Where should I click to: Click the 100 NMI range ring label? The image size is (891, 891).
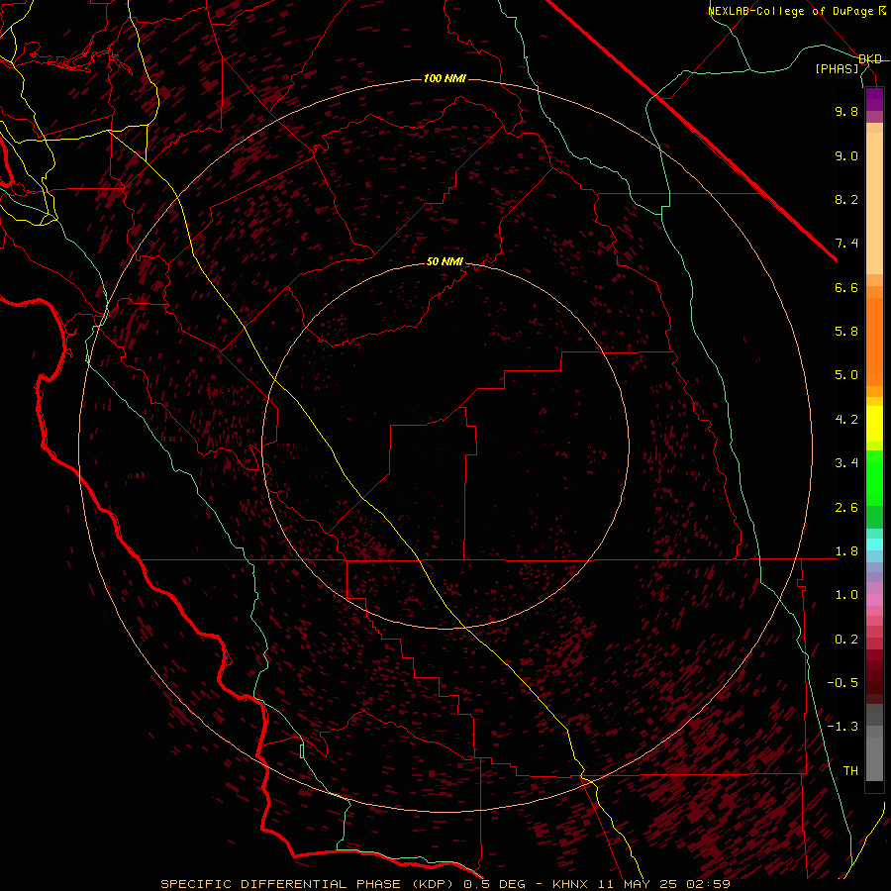coord(445,78)
